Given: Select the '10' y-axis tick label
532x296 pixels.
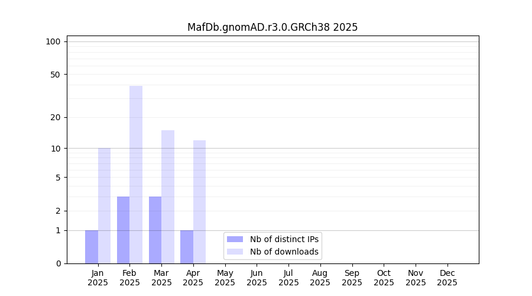Looking at the screenshot, I should point(56,149).
